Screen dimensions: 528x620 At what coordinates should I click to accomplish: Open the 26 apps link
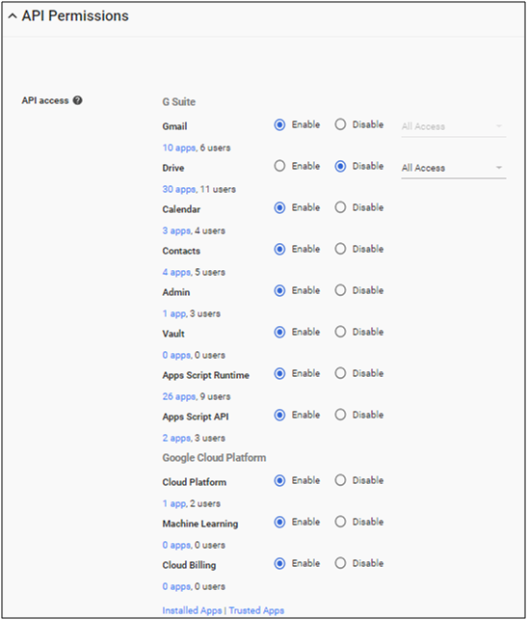pos(179,396)
